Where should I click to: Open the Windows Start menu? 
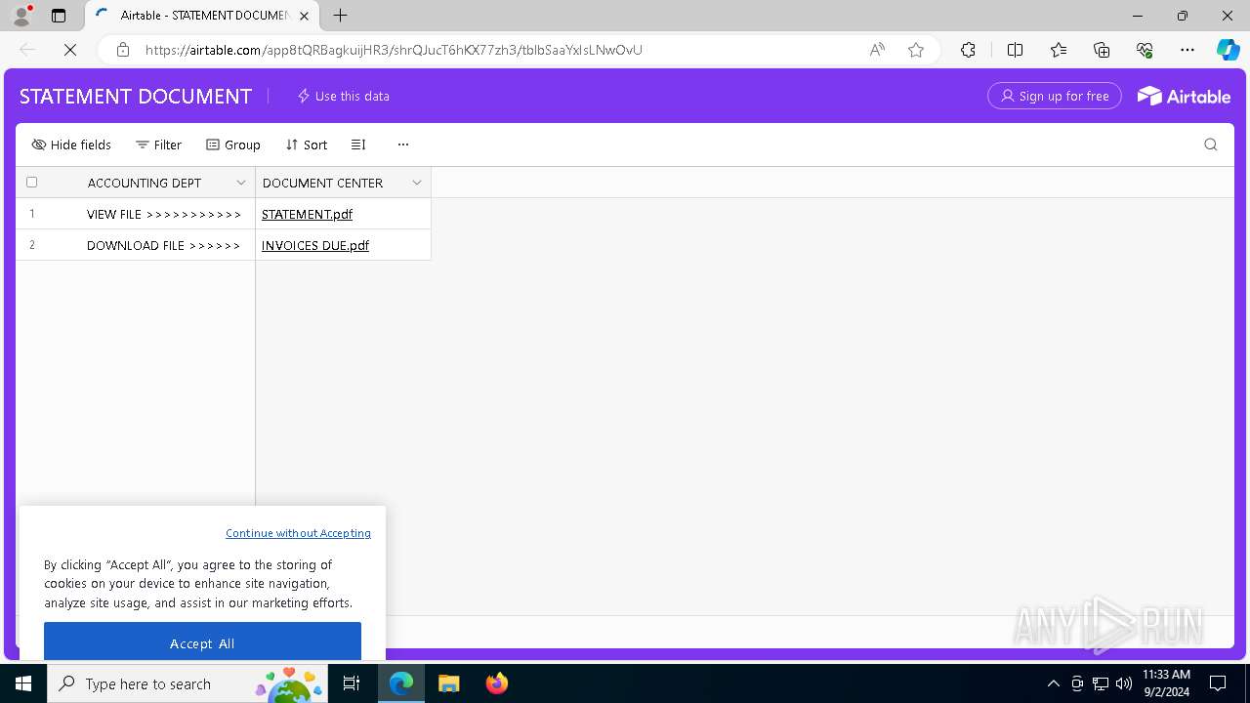pos(23,683)
